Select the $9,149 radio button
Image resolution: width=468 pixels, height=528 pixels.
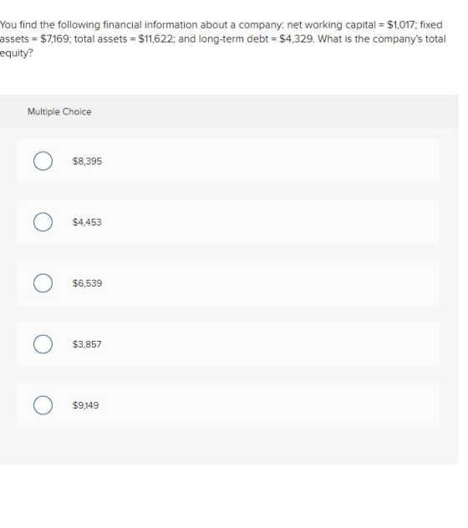click(x=43, y=405)
